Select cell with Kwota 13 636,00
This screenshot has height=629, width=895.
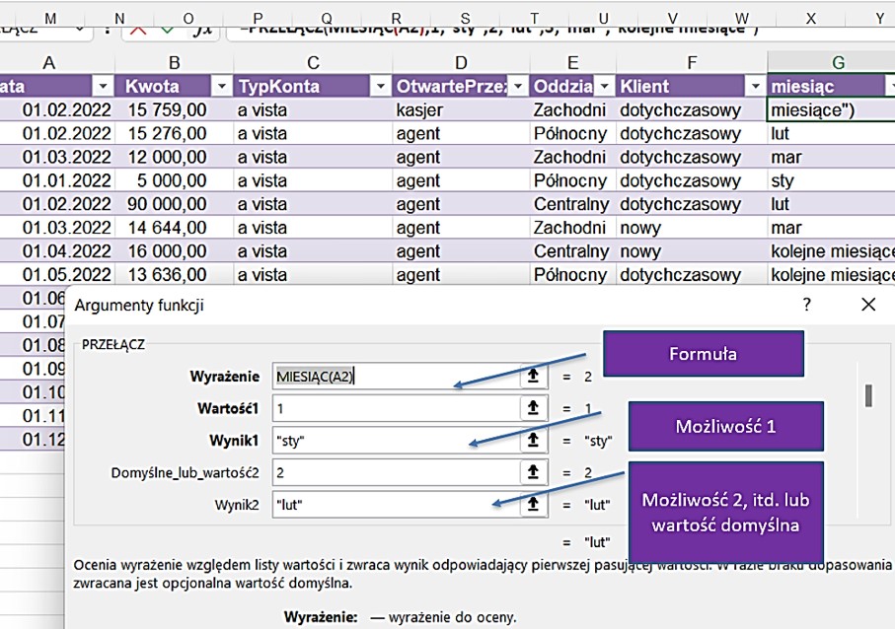(174, 274)
